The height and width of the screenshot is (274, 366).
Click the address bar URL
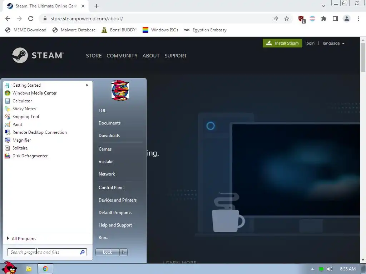(x=86, y=19)
